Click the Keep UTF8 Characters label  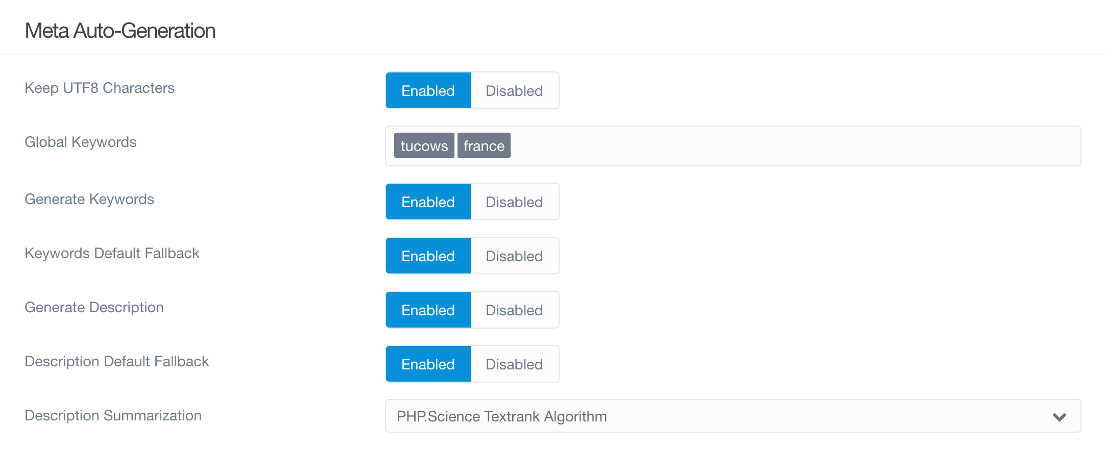[100, 88]
